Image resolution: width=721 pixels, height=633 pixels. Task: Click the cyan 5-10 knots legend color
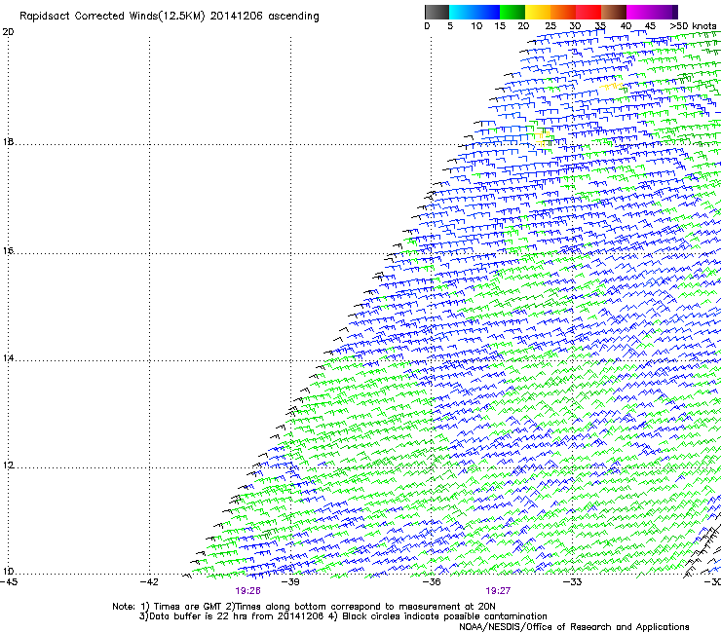point(462,12)
